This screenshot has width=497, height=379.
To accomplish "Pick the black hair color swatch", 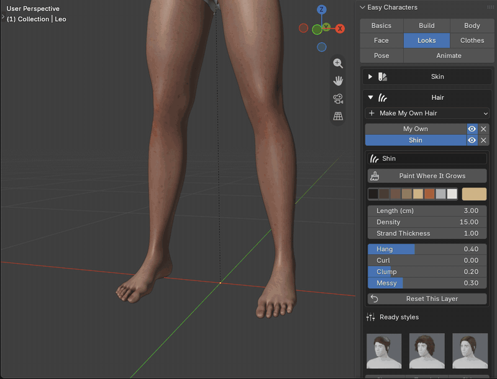I will coord(373,194).
